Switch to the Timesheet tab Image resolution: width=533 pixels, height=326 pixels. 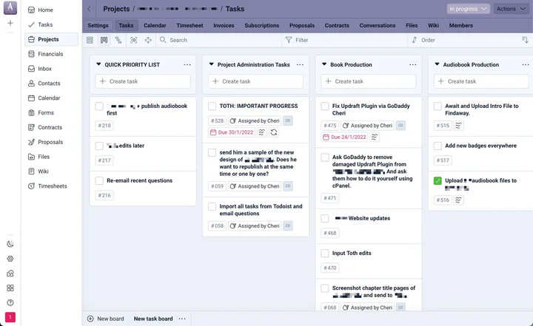pos(190,25)
